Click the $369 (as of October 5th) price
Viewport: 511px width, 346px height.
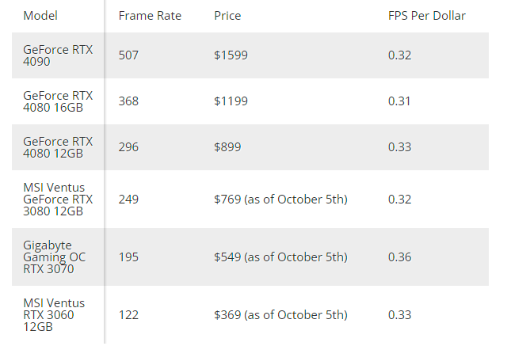(x=280, y=315)
